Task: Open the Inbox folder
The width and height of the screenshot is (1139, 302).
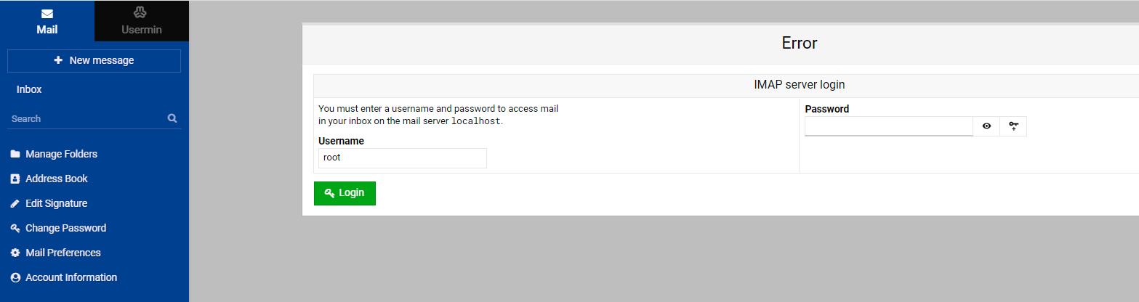Action: (29, 89)
